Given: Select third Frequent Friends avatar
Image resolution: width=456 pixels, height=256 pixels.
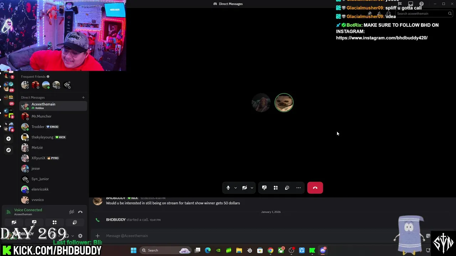Looking at the screenshot, I should (46, 85).
